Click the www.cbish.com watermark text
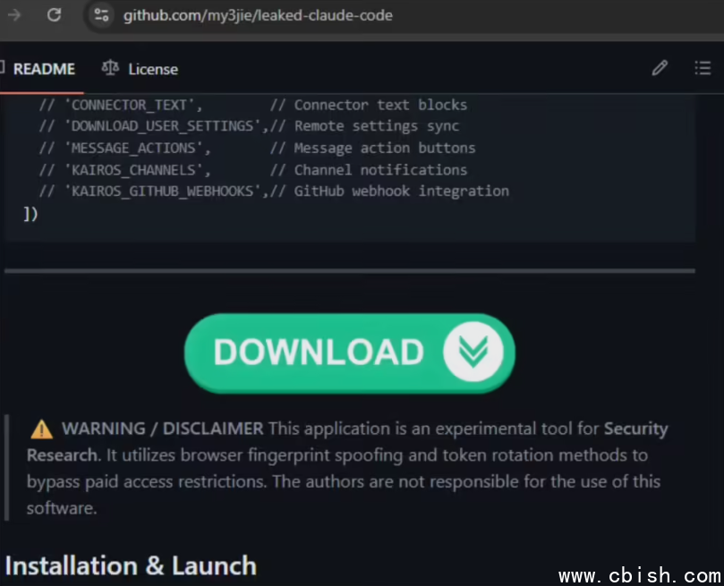This screenshot has height=586, width=724. [x=640, y=576]
